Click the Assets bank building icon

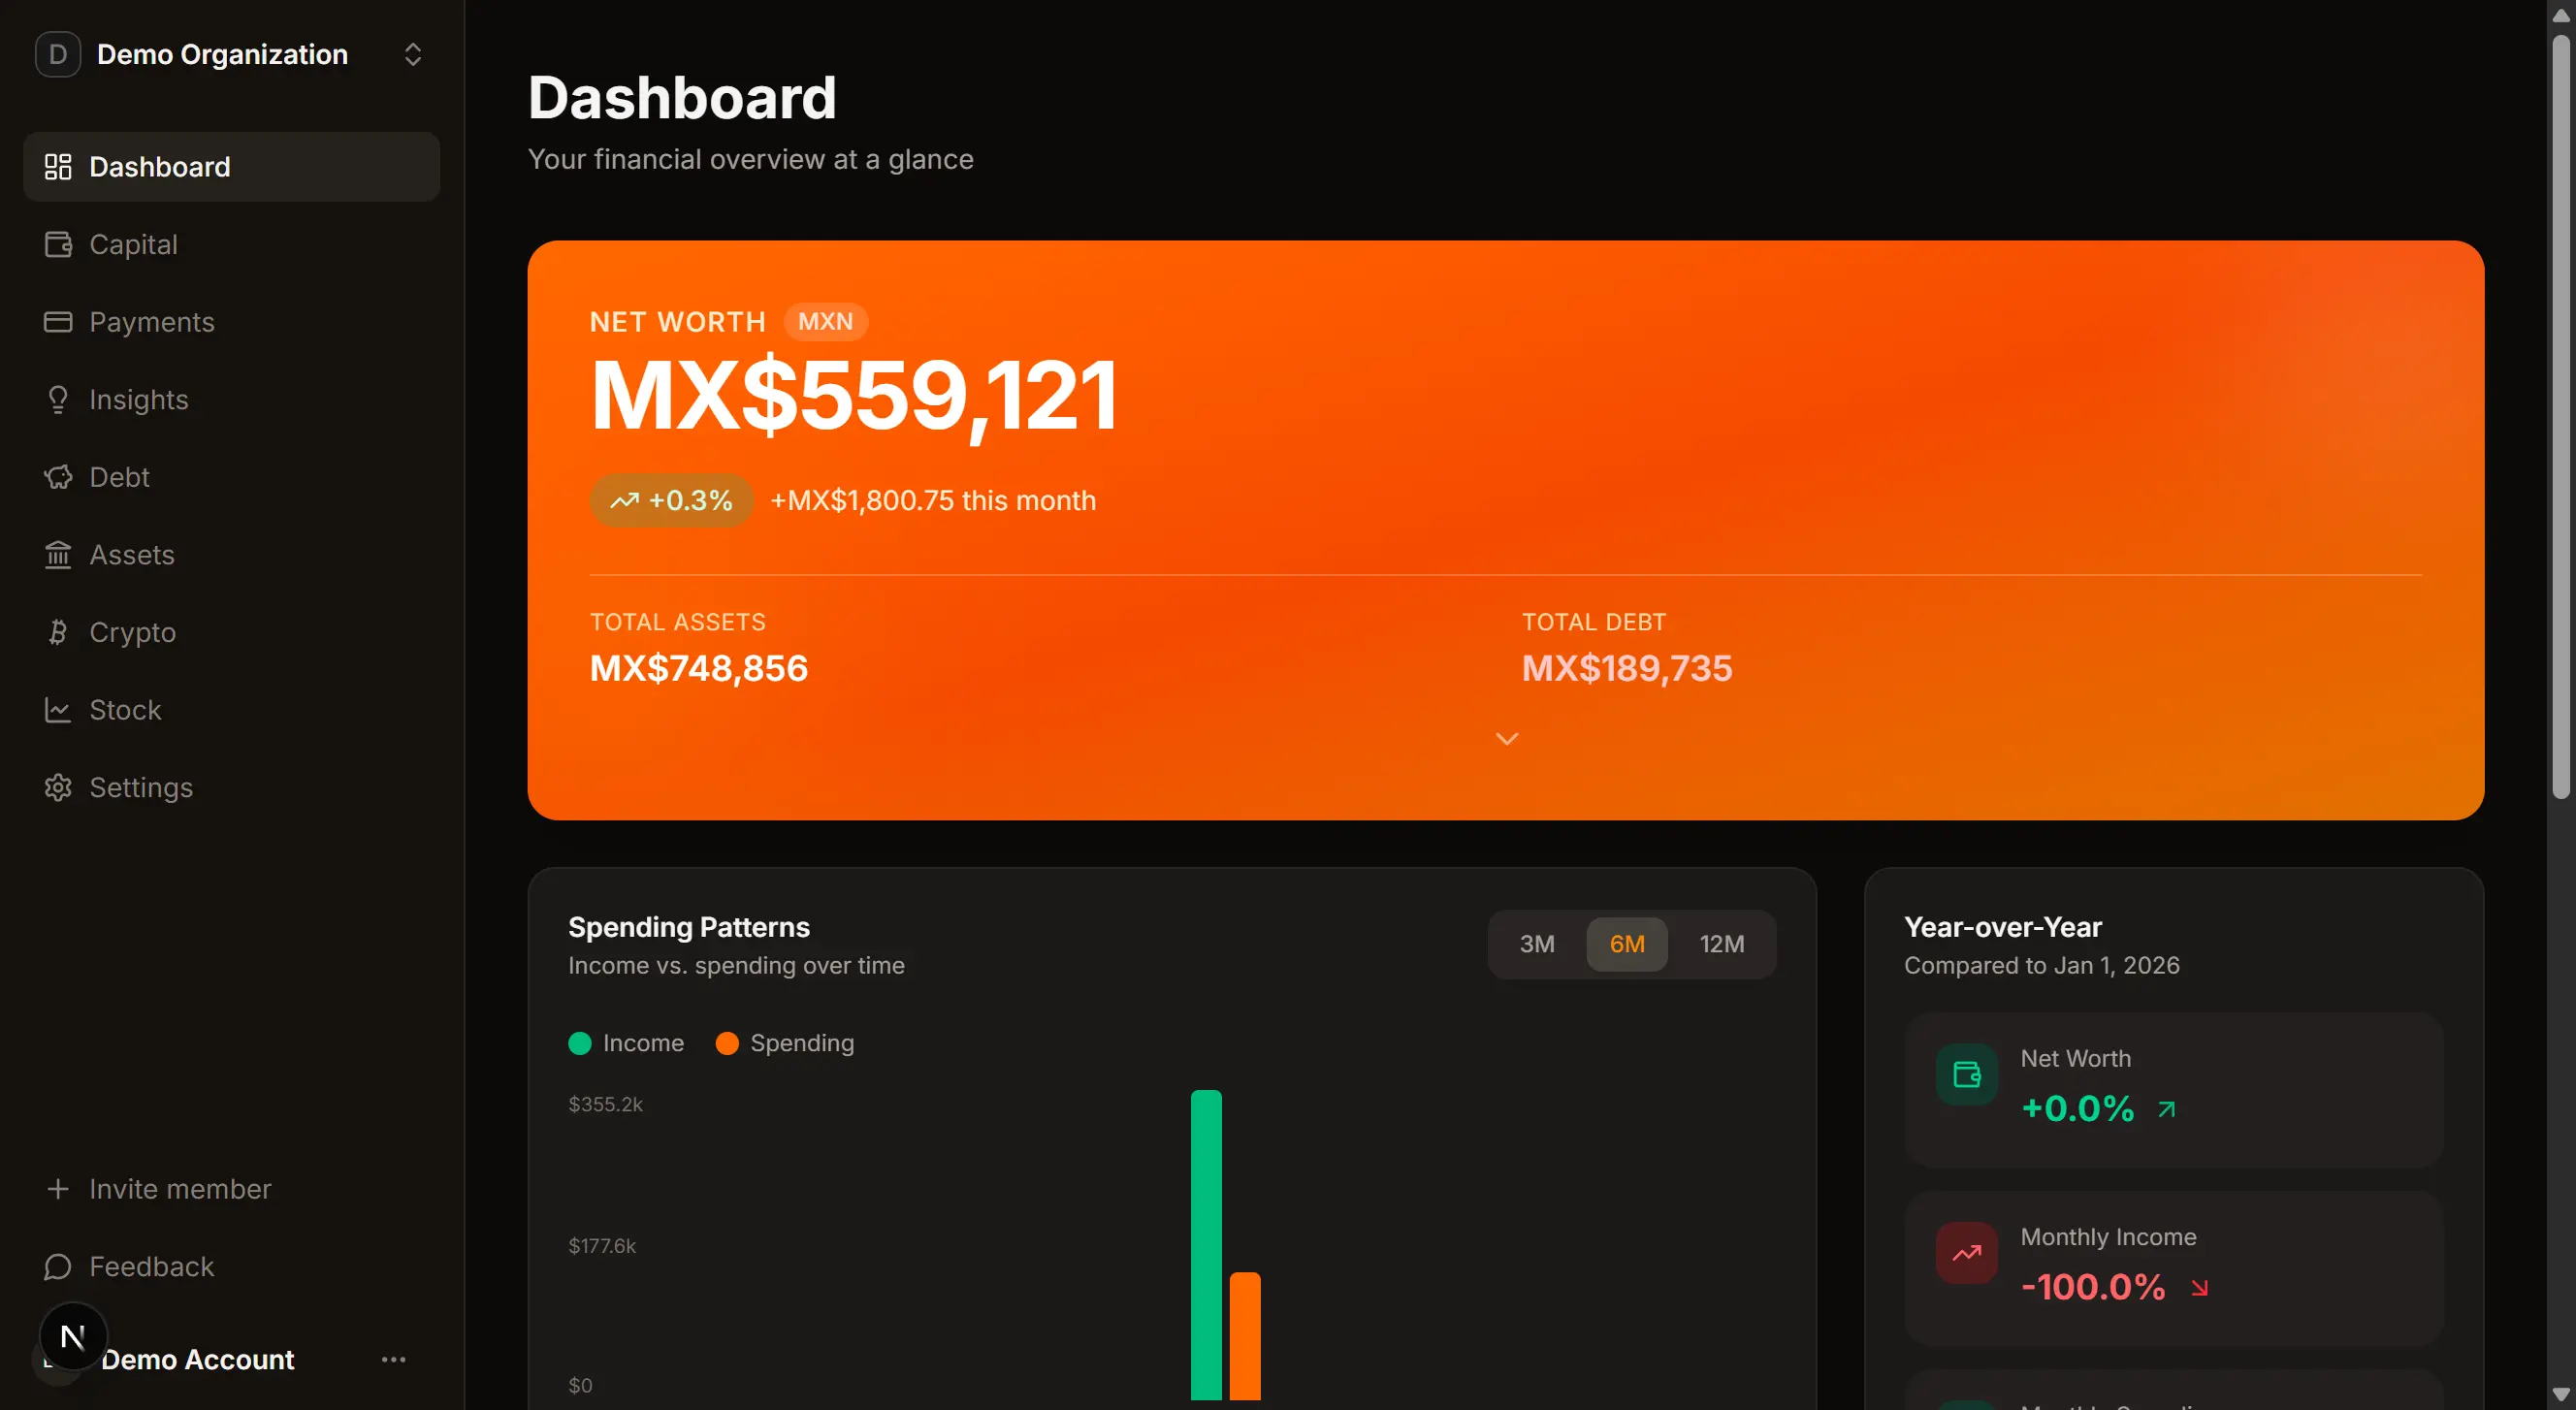coord(58,554)
